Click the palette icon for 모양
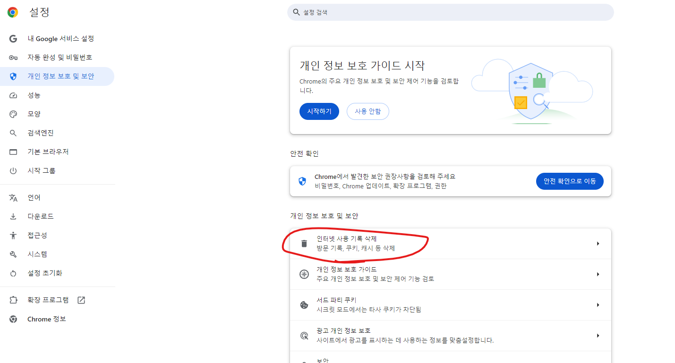 (13, 114)
